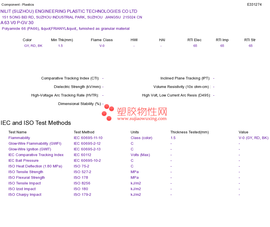Open the www.sujiaowuxing.com link
The height and width of the screenshot is (227, 270).
[x=142, y=119]
